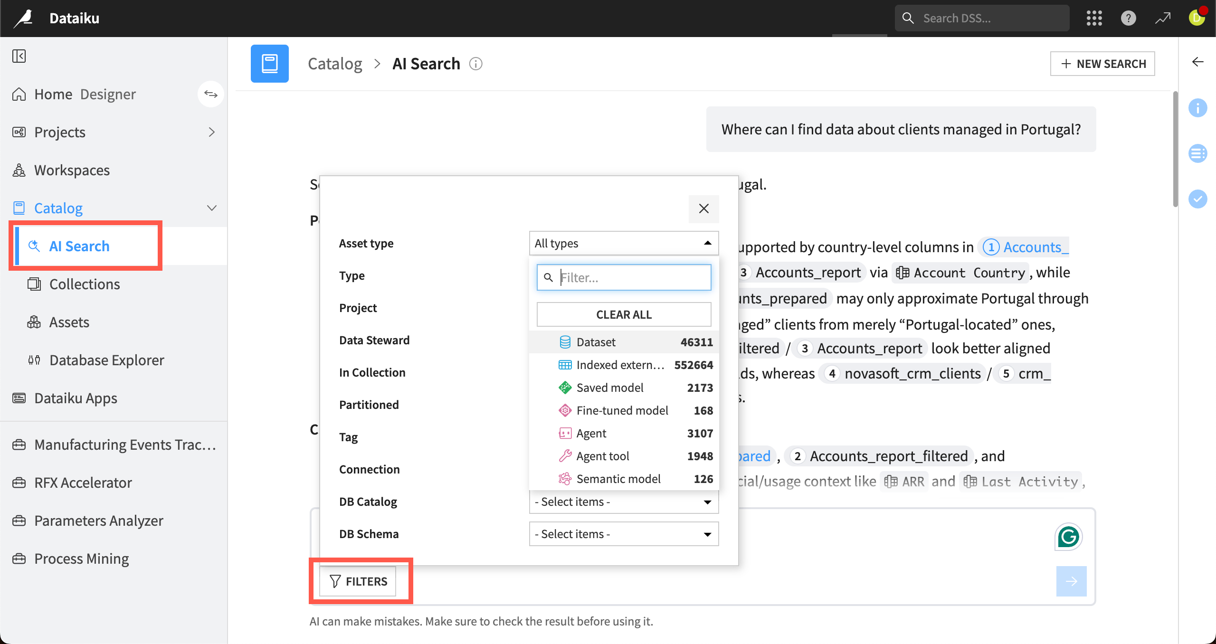The width and height of the screenshot is (1216, 644).
Task: Open the applications grid menu
Action: coord(1094,18)
